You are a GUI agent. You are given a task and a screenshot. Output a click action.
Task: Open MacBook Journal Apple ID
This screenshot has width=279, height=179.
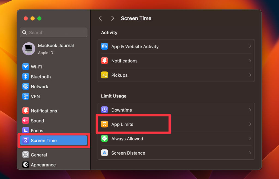54,49
